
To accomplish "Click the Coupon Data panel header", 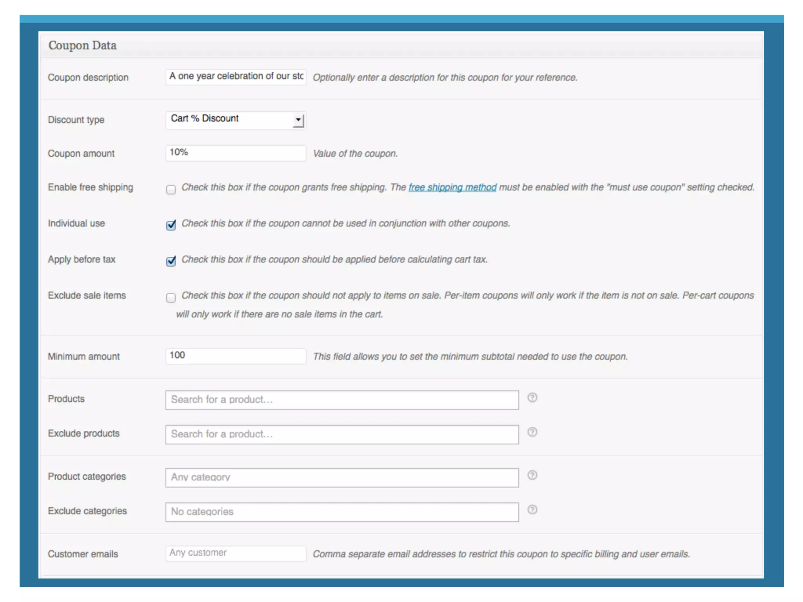I will click(401, 45).
